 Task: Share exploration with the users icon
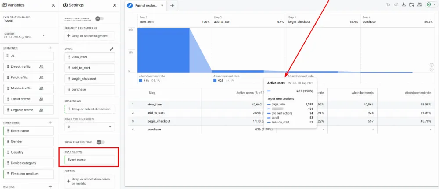coord(419,5)
